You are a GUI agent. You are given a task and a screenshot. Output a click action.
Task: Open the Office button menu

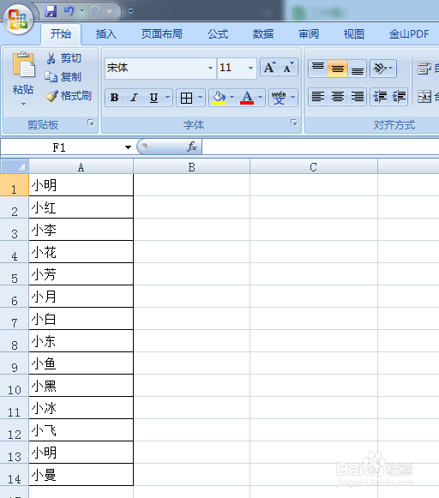click(18, 19)
